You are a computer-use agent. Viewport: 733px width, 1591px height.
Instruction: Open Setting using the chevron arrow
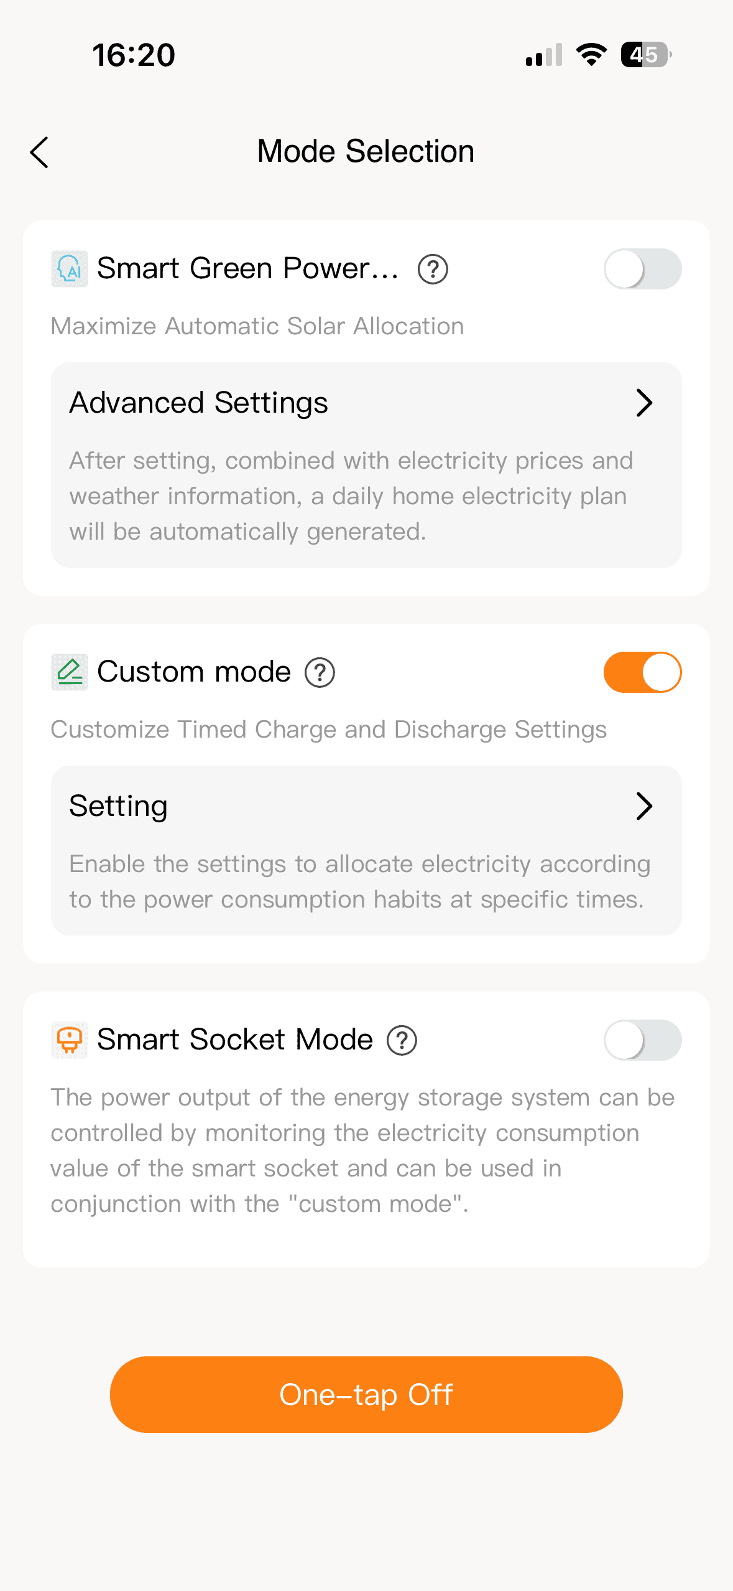[644, 806]
